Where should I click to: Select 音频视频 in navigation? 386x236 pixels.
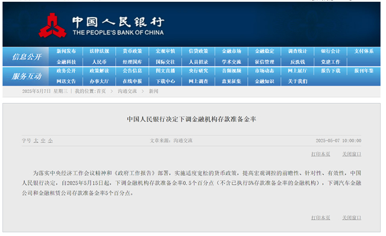pyautogui.click(x=232, y=71)
